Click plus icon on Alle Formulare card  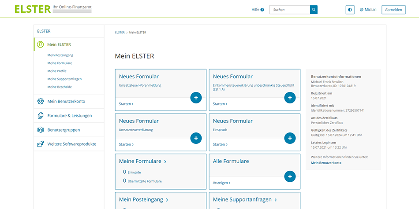pyautogui.click(x=290, y=176)
